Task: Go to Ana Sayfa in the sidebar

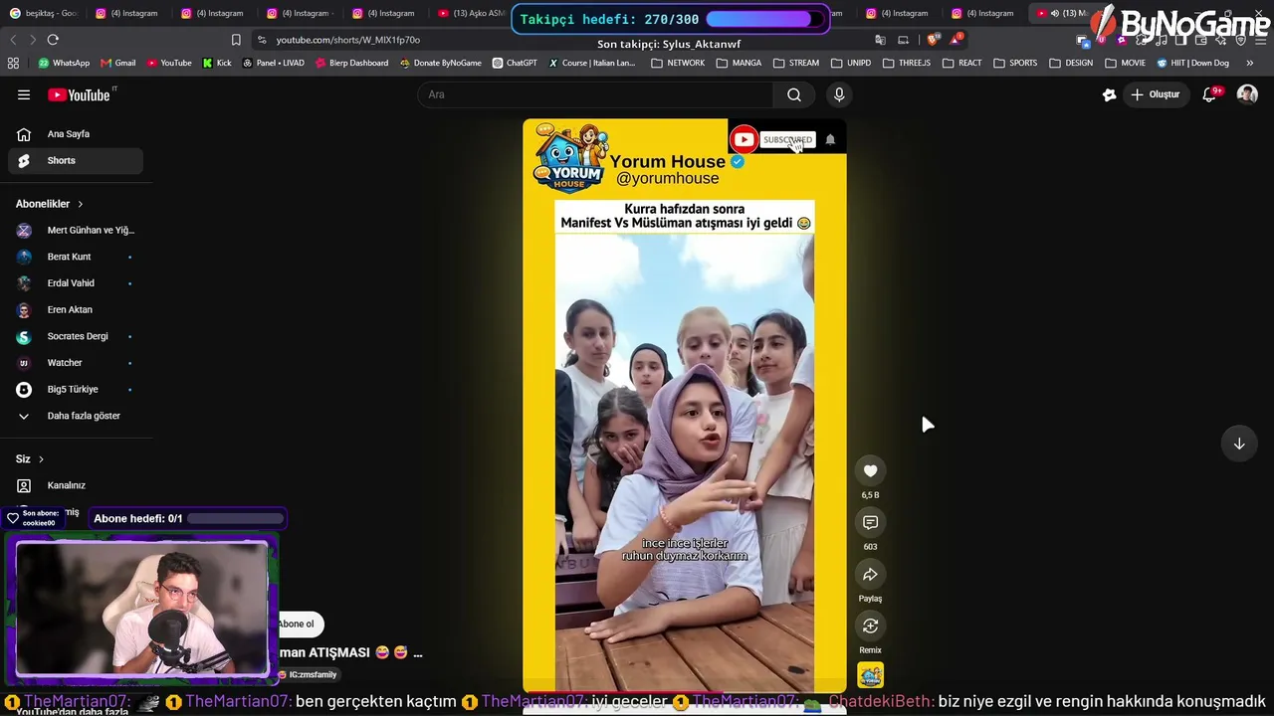Action: click(x=76, y=134)
